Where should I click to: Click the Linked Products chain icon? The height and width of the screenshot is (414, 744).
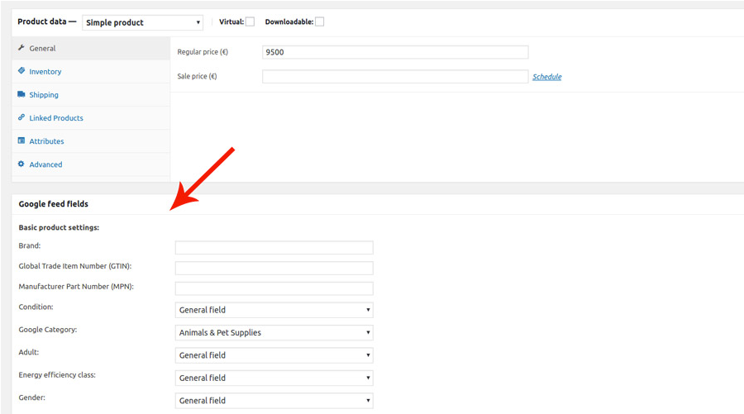pyautogui.click(x=21, y=117)
